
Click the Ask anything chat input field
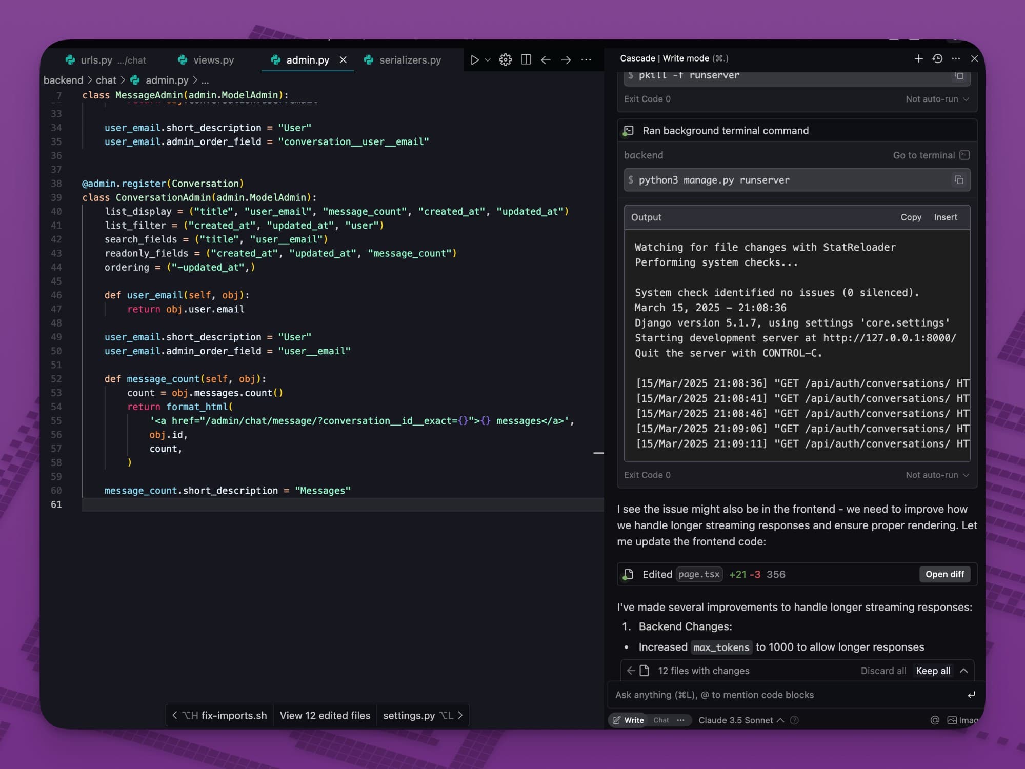785,695
